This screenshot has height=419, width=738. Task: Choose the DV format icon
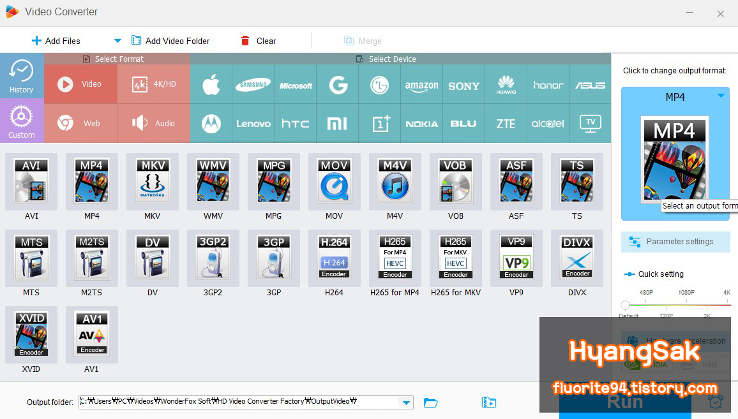[153, 258]
